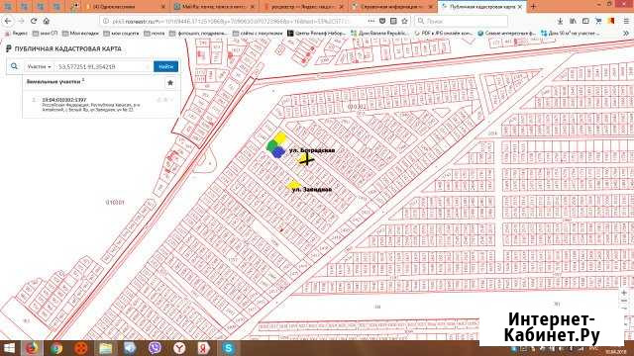Open the orange round app in taskbar
Screen dimensions: 634x356
point(81,348)
